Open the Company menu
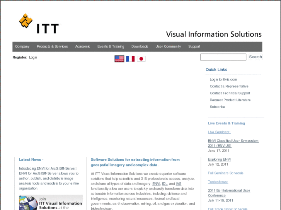 tap(22, 47)
